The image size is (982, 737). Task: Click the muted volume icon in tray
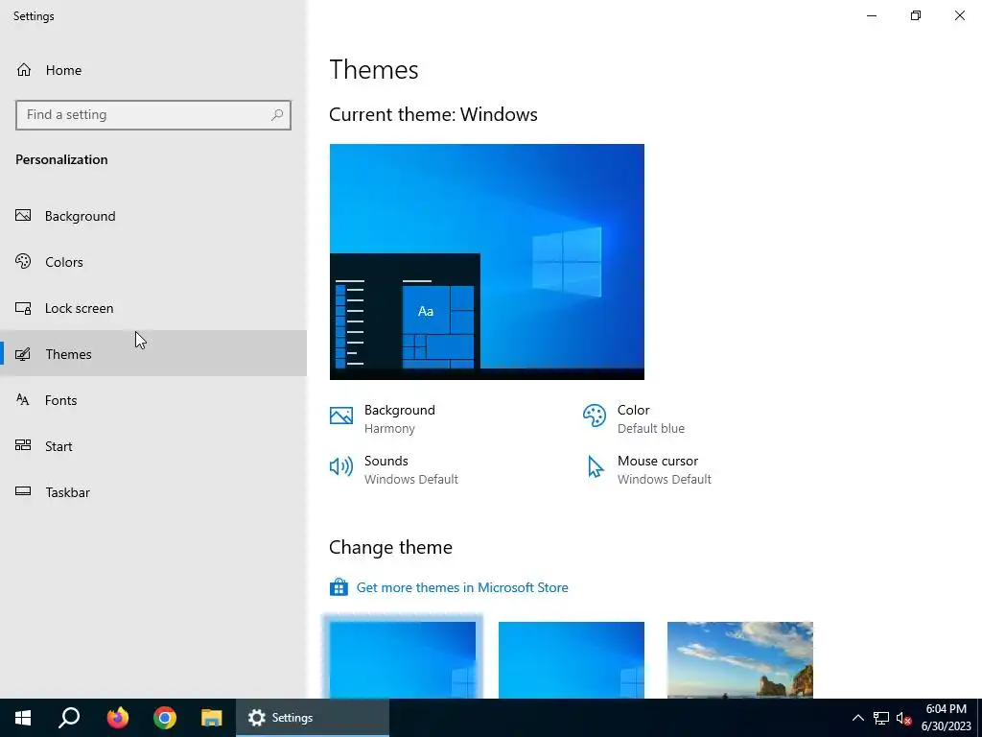click(x=903, y=718)
